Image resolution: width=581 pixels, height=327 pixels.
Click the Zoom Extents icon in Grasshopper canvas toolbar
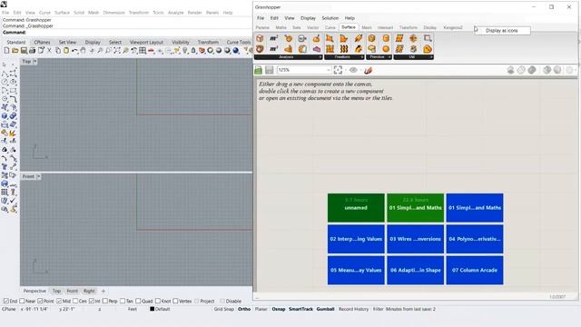click(x=338, y=70)
